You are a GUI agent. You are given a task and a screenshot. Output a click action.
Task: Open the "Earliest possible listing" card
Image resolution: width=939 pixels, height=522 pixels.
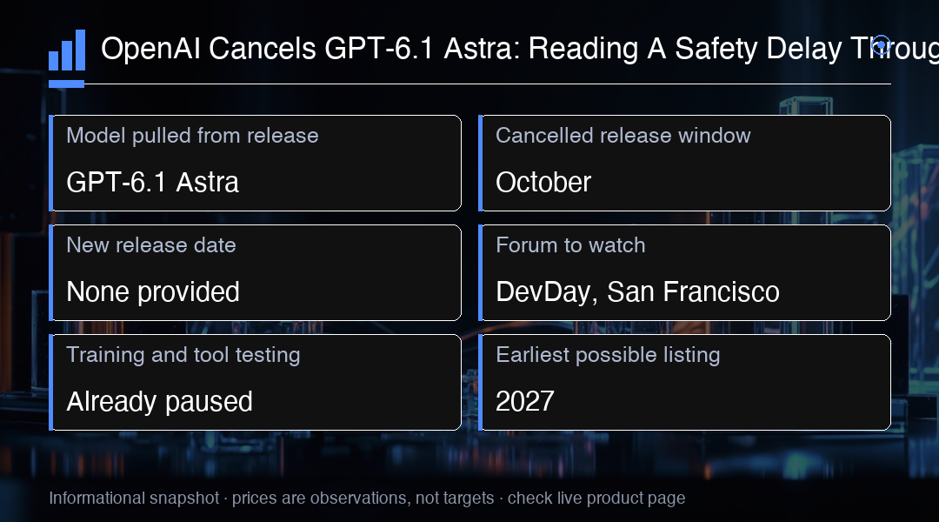pyautogui.click(x=684, y=382)
